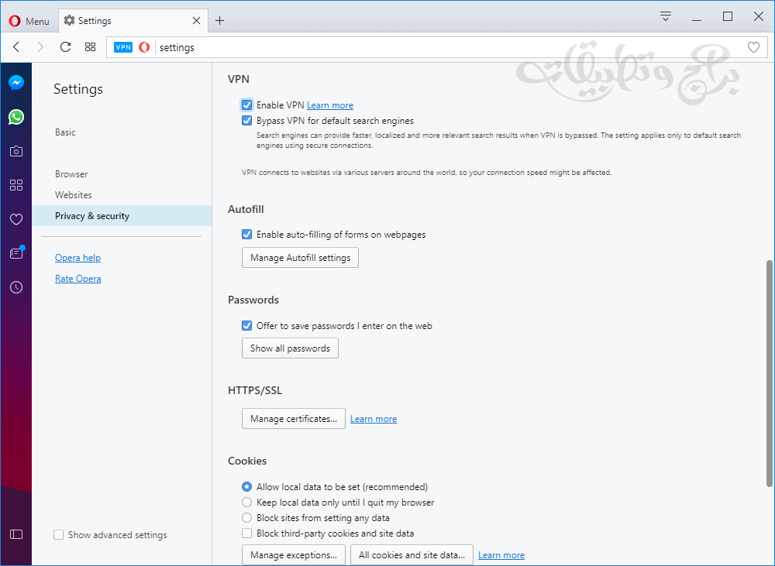
Task: Open the Opera Menu
Action: (x=29, y=21)
